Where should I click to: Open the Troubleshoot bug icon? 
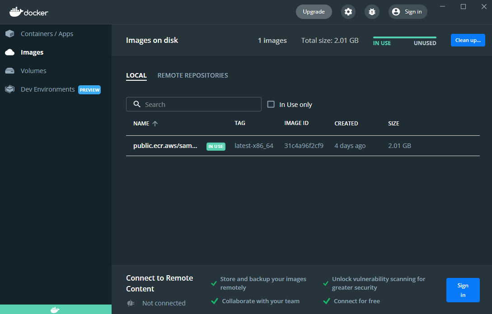pyautogui.click(x=372, y=12)
